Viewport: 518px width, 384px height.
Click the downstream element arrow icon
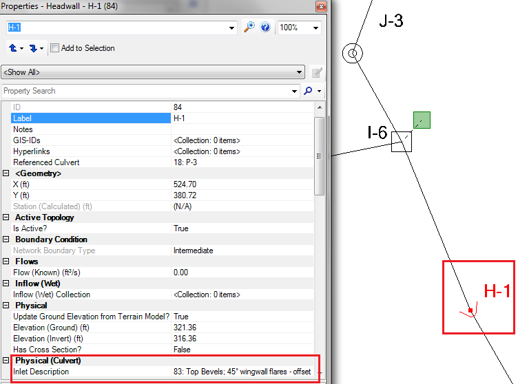click(34, 48)
